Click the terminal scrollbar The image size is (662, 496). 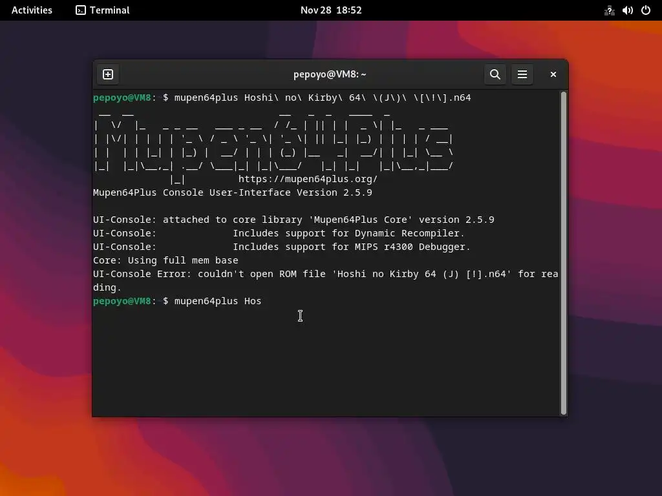point(563,253)
